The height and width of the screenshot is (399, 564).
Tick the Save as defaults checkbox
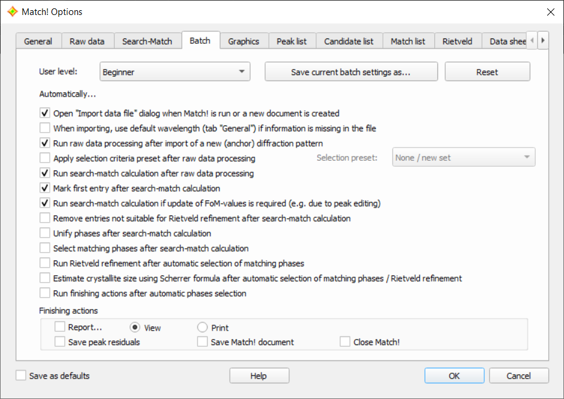tap(21, 375)
